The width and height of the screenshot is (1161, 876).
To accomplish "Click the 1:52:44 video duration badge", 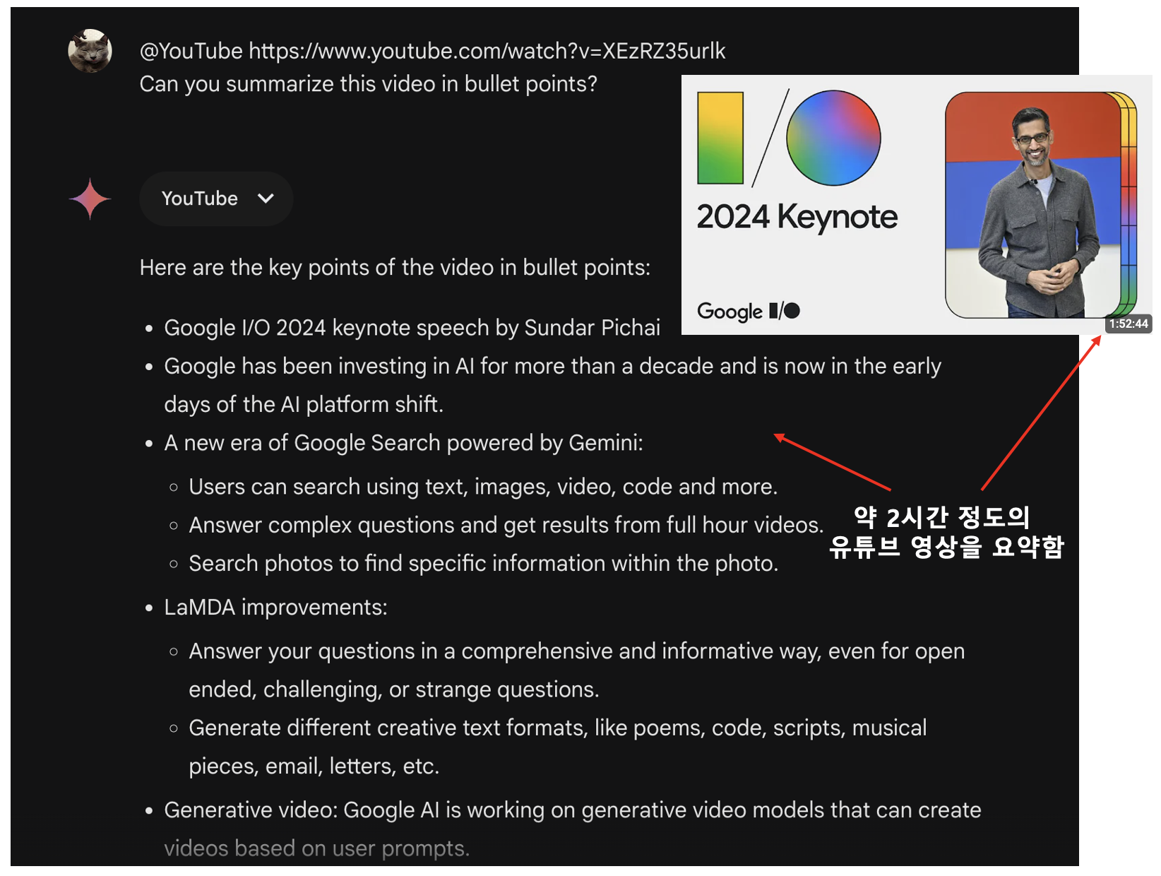I will (1128, 324).
